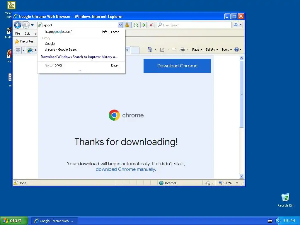Open the Print options dropdown arrow

(x=188, y=50)
